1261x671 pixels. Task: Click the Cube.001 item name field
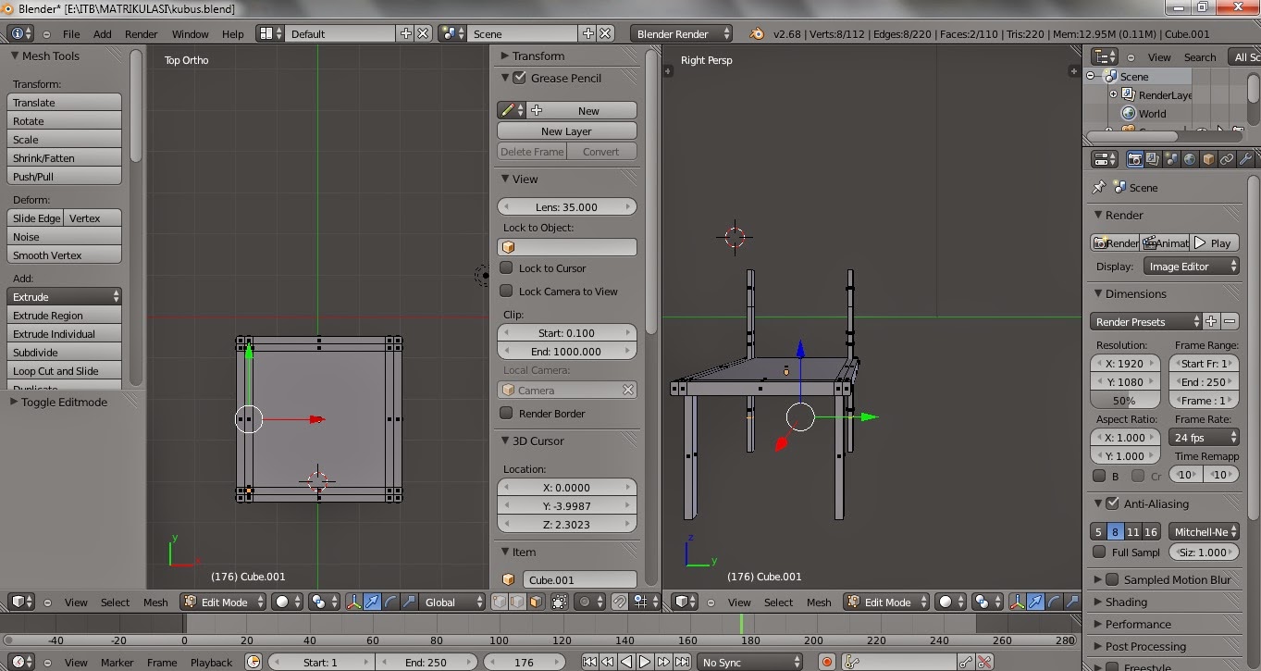[578, 579]
